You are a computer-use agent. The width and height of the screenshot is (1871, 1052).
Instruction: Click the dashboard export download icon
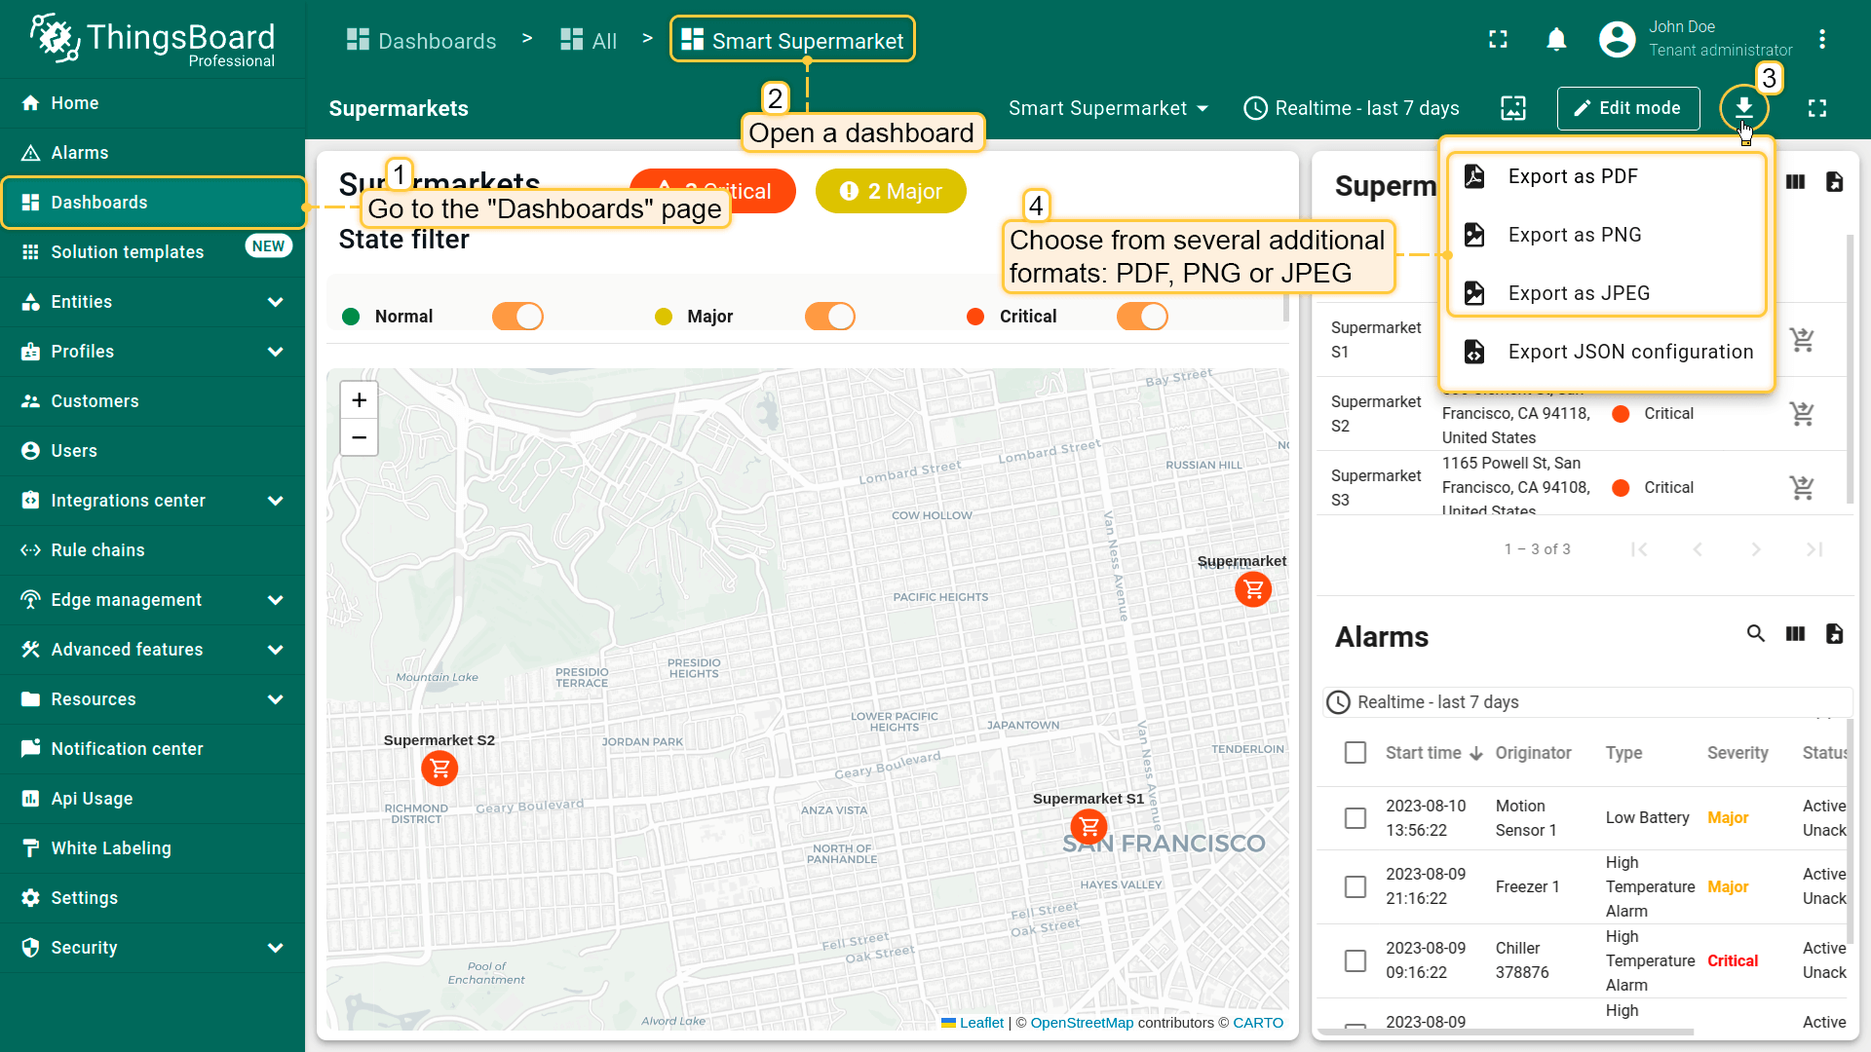click(x=1743, y=108)
